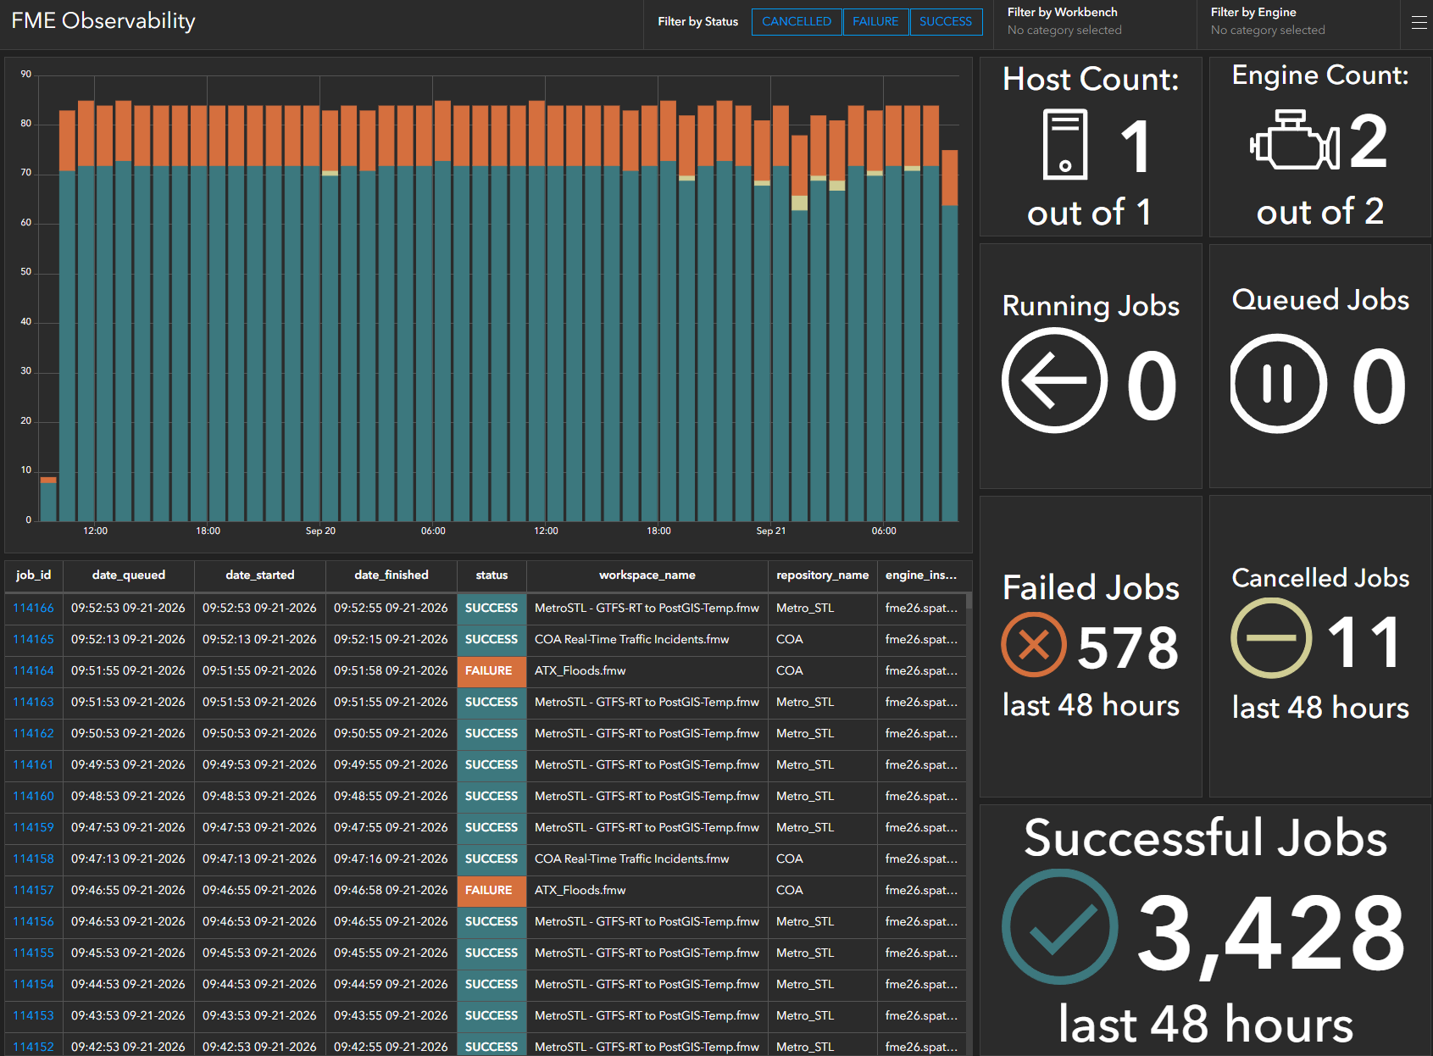Click the 578 Failed Jobs count
This screenshot has height=1056, width=1433.
pyautogui.click(x=1128, y=648)
